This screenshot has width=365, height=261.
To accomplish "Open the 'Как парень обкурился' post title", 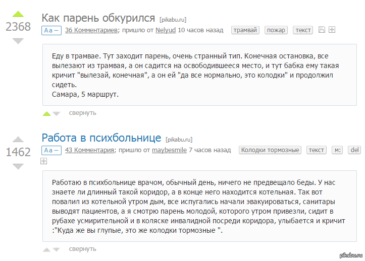I will tap(98, 18).
